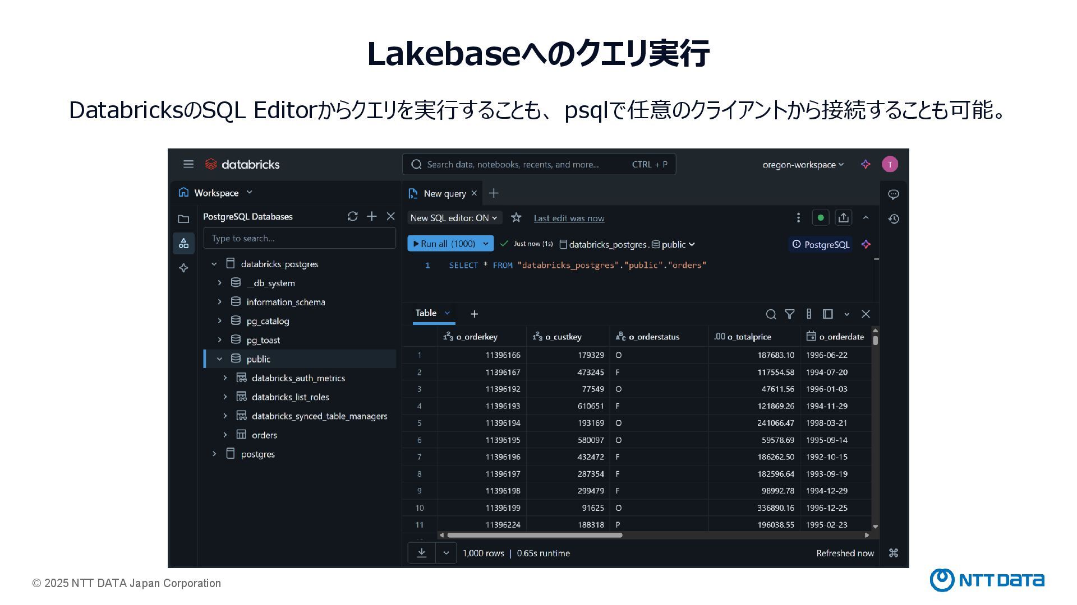The width and height of the screenshot is (1077, 605).
Task: Click the assistant sparkle next to PostgreSQL
Action: [866, 244]
